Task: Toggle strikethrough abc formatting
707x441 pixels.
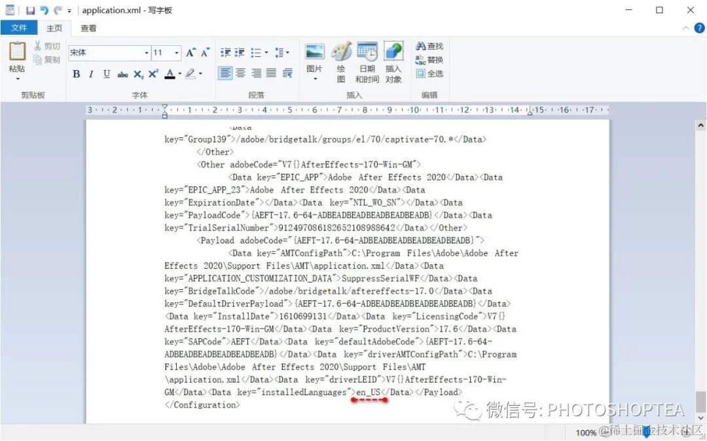Action: [x=122, y=75]
